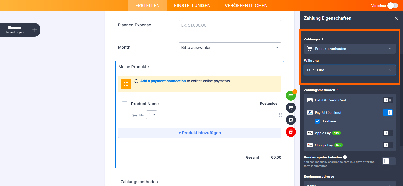Turn on the Kunden später belasten toggle
The image size is (403, 186).
388,161
